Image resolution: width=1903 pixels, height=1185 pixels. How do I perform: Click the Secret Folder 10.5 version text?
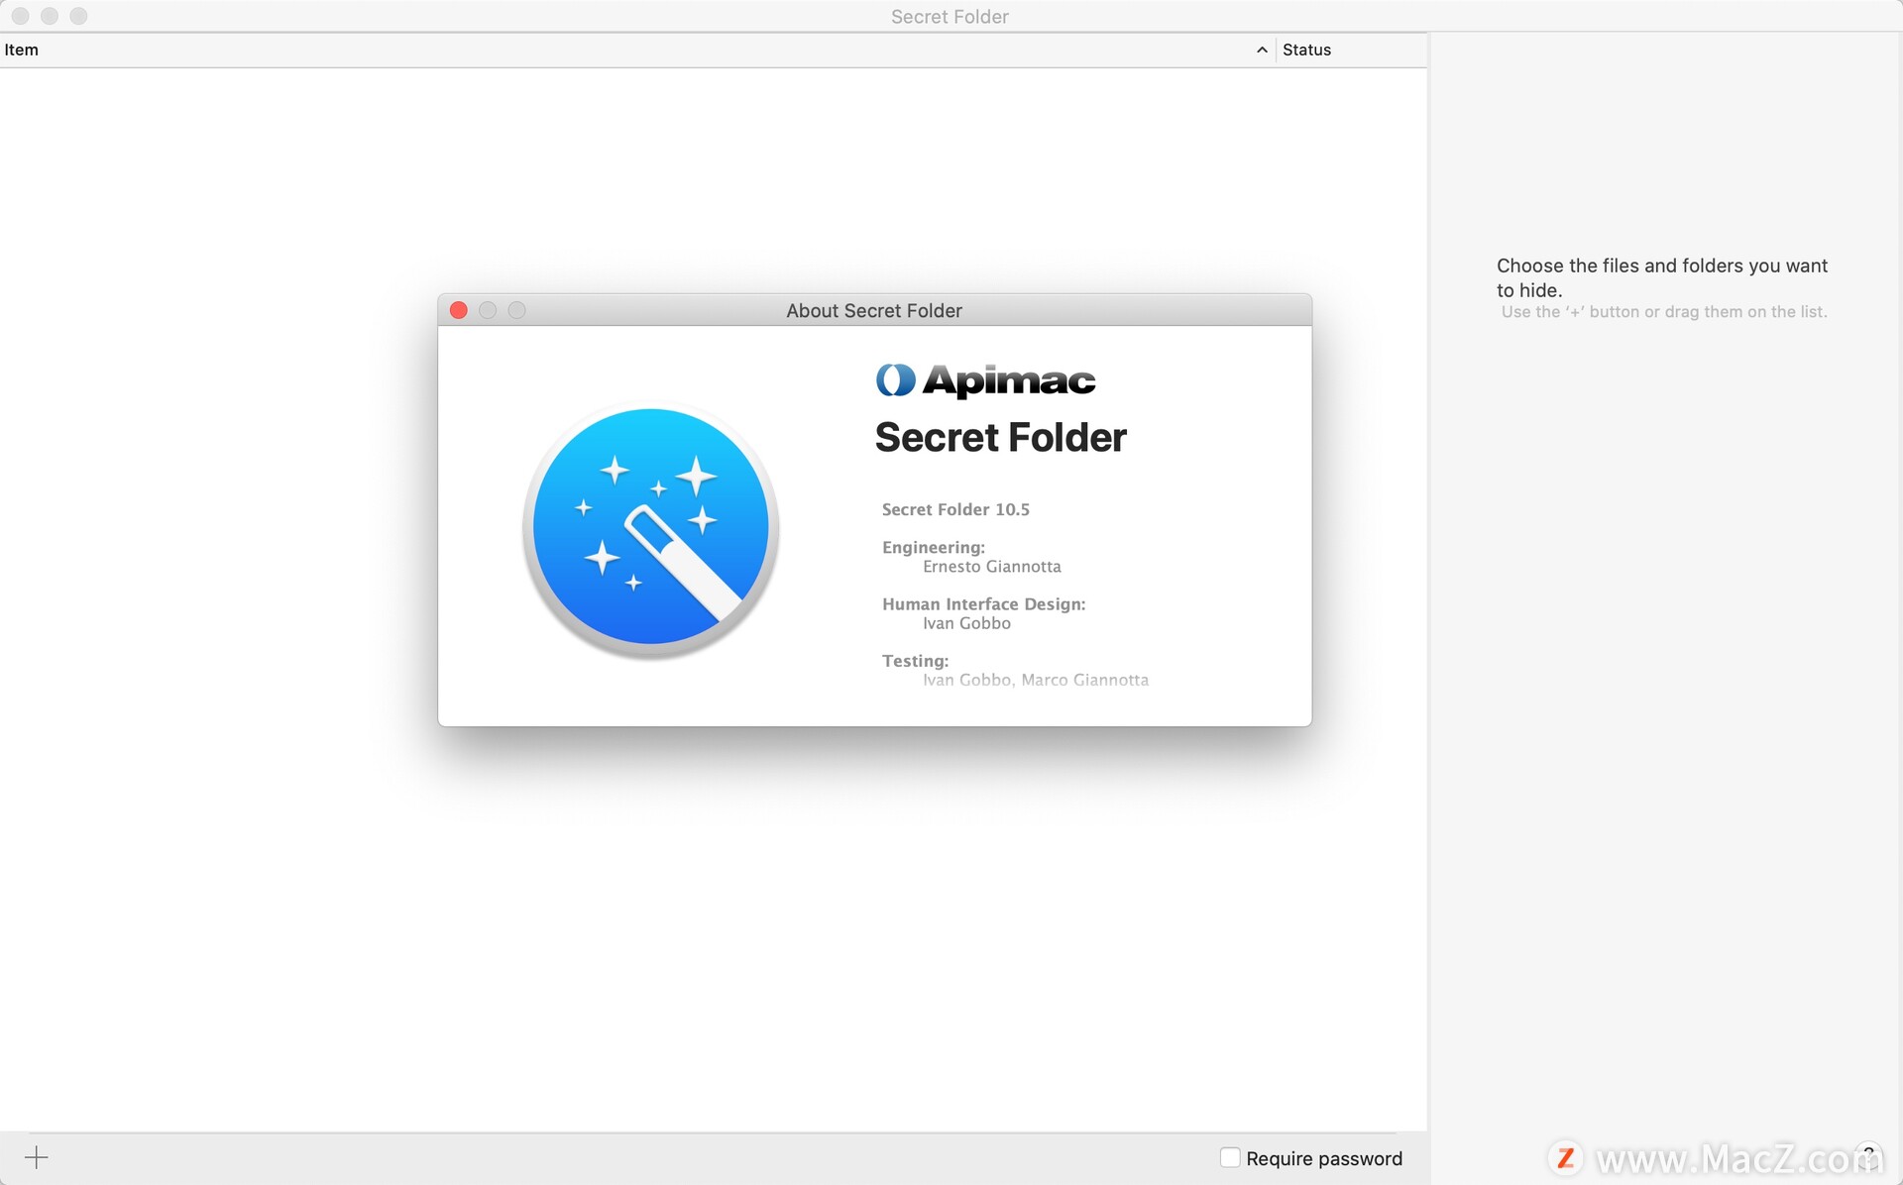click(955, 509)
